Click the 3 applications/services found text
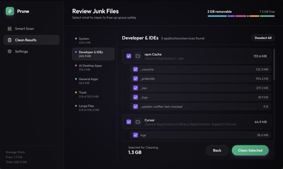 click(x=182, y=38)
